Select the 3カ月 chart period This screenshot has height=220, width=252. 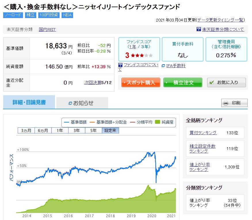[26, 131]
